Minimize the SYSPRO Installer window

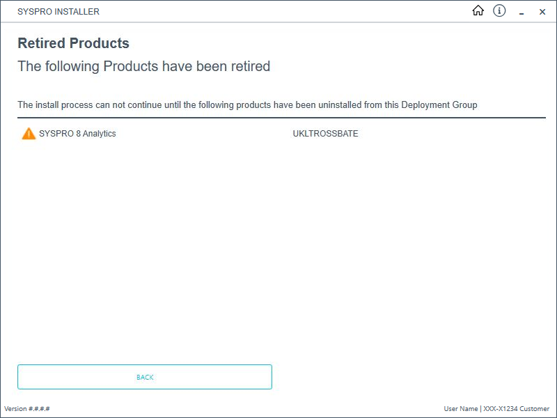[x=521, y=12]
